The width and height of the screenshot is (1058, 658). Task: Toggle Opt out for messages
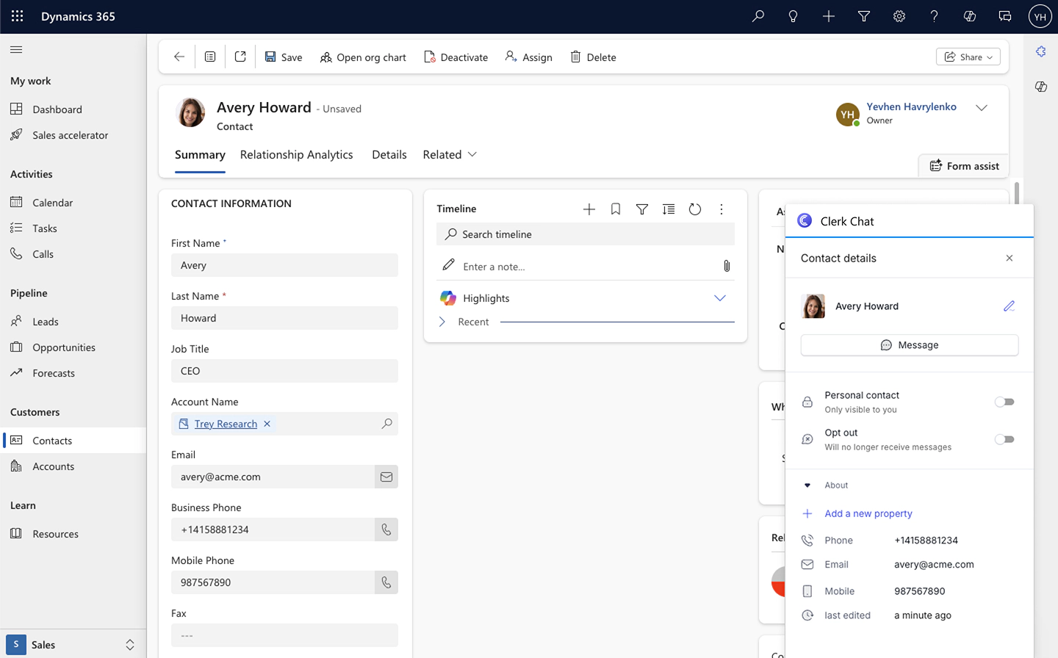[x=1004, y=439]
